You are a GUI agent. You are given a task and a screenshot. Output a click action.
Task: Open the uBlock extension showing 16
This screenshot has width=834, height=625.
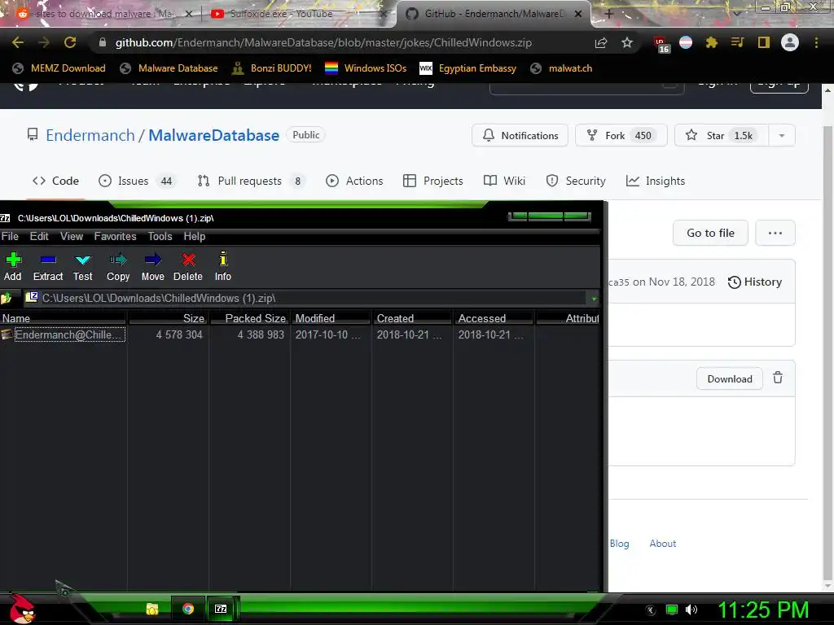pyautogui.click(x=661, y=44)
